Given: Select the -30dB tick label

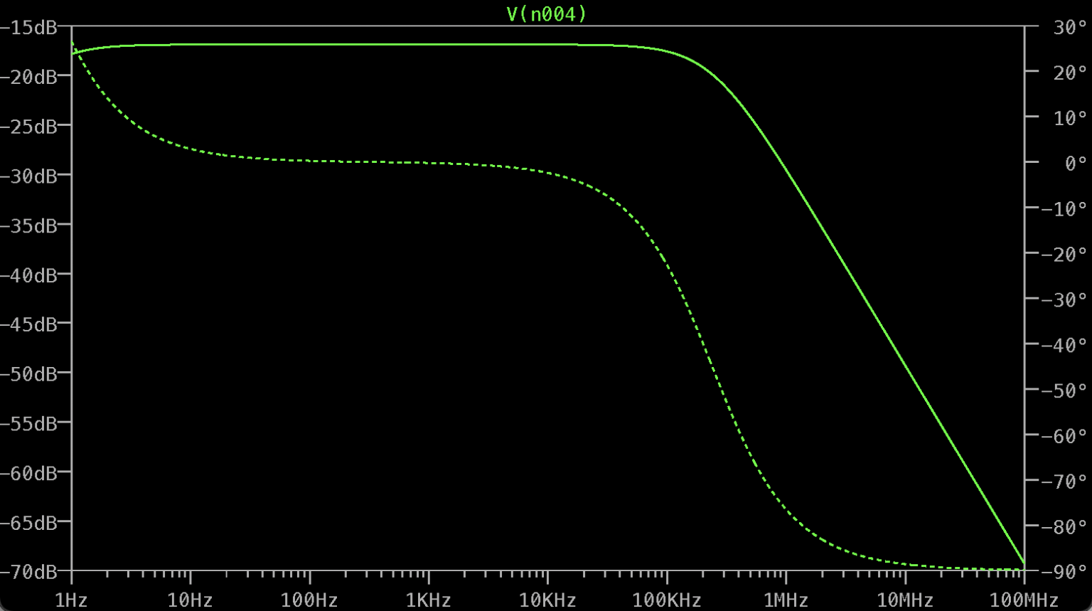Looking at the screenshot, I should [28, 176].
